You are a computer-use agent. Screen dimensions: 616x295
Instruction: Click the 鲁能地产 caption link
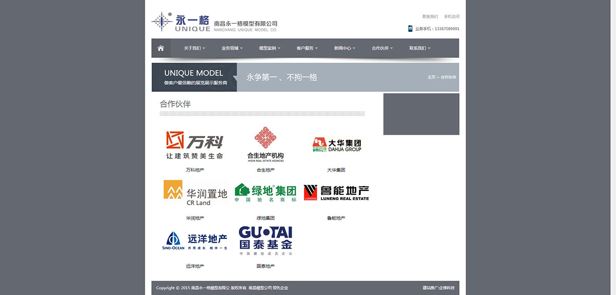click(336, 218)
